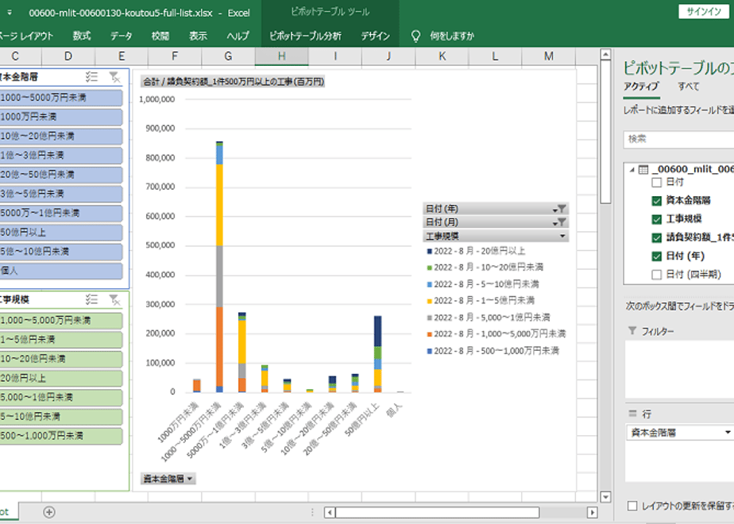Select 5〜10億円未満 in the 工事規模 slicer
Screen dimensions: 734x524
61,417
